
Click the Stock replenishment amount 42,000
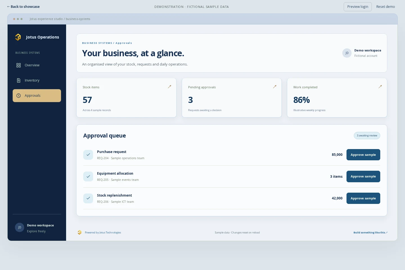coord(337,198)
